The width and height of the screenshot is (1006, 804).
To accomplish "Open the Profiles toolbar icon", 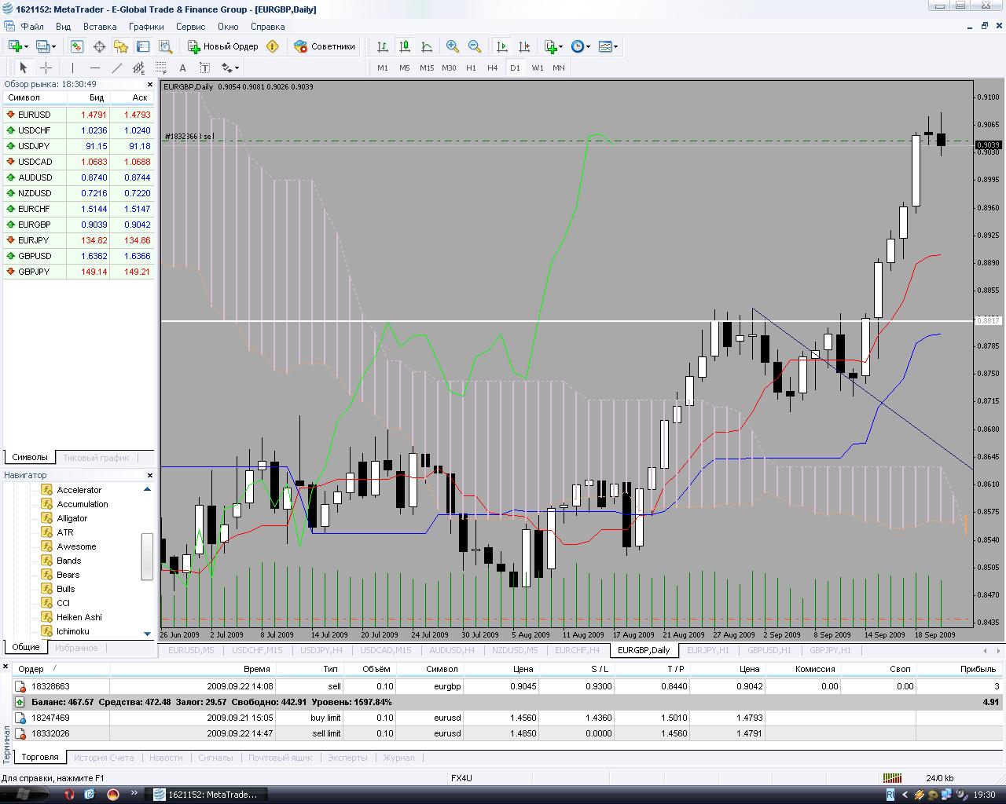I will [x=46, y=46].
